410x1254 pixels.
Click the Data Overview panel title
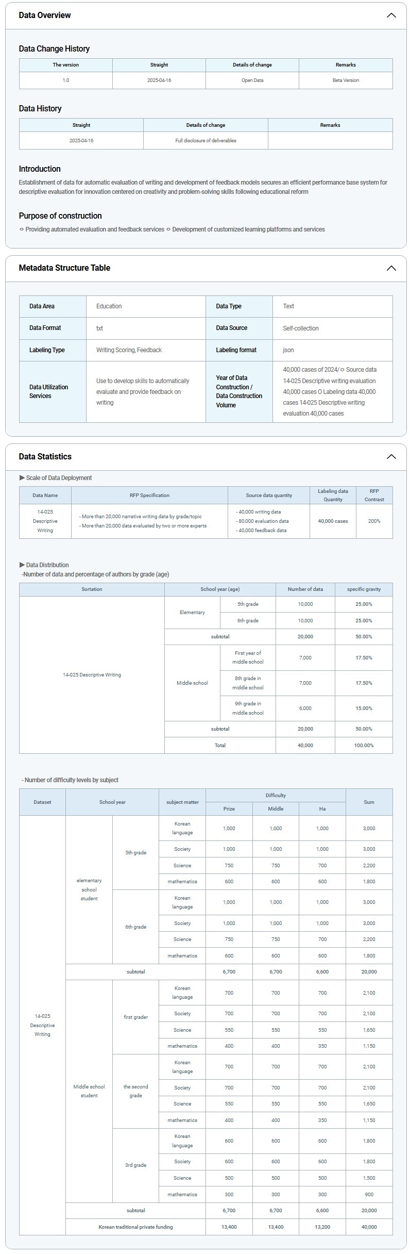45,15
